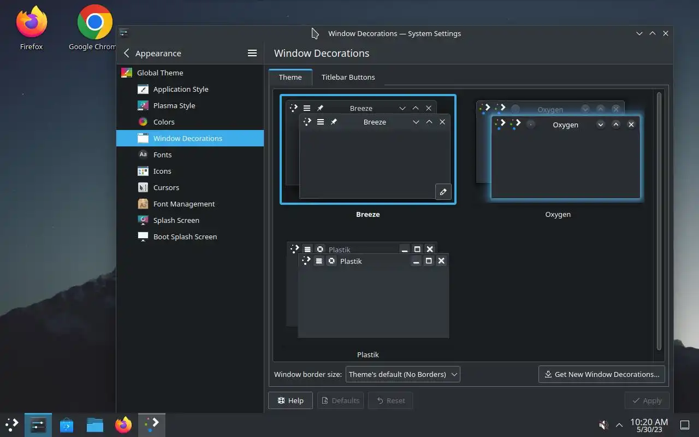This screenshot has height=437, width=699.
Task: Click the Show Desktop button
Action: (x=684, y=424)
